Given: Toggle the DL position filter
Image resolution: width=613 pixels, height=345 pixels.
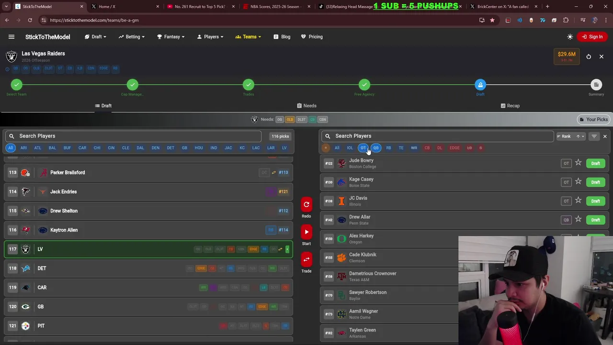Looking at the screenshot, I should tap(440, 148).
